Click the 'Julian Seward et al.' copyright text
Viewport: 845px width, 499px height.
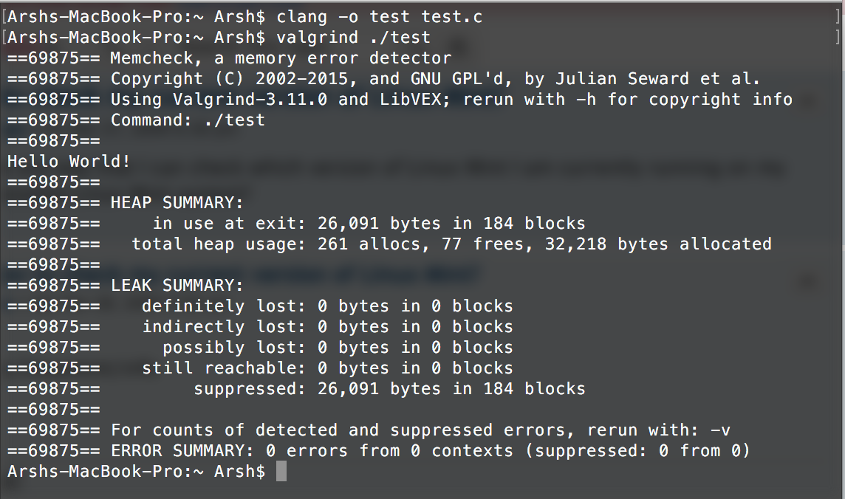(x=657, y=78)
